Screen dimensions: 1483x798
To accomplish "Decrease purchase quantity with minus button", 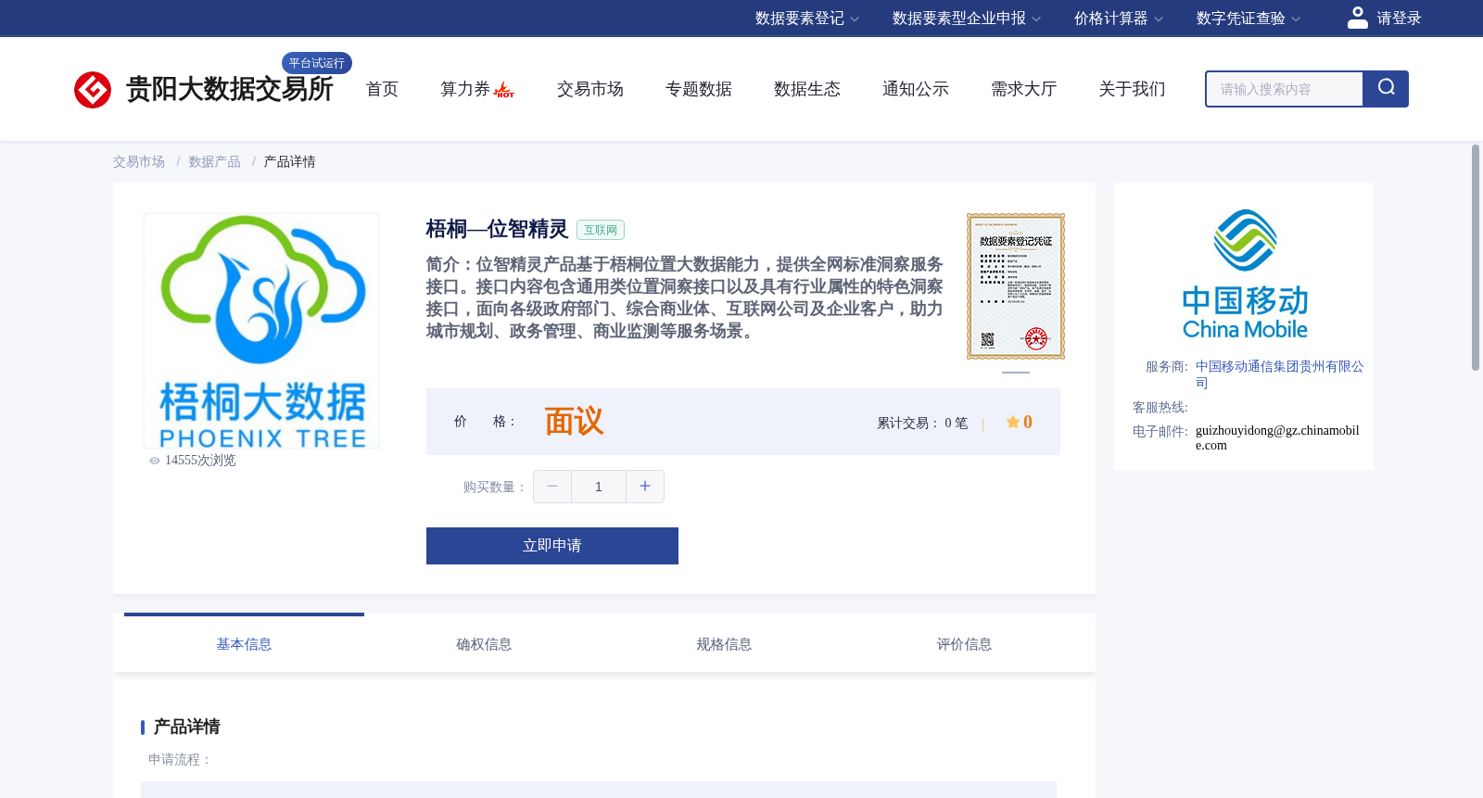I will 552,487.
